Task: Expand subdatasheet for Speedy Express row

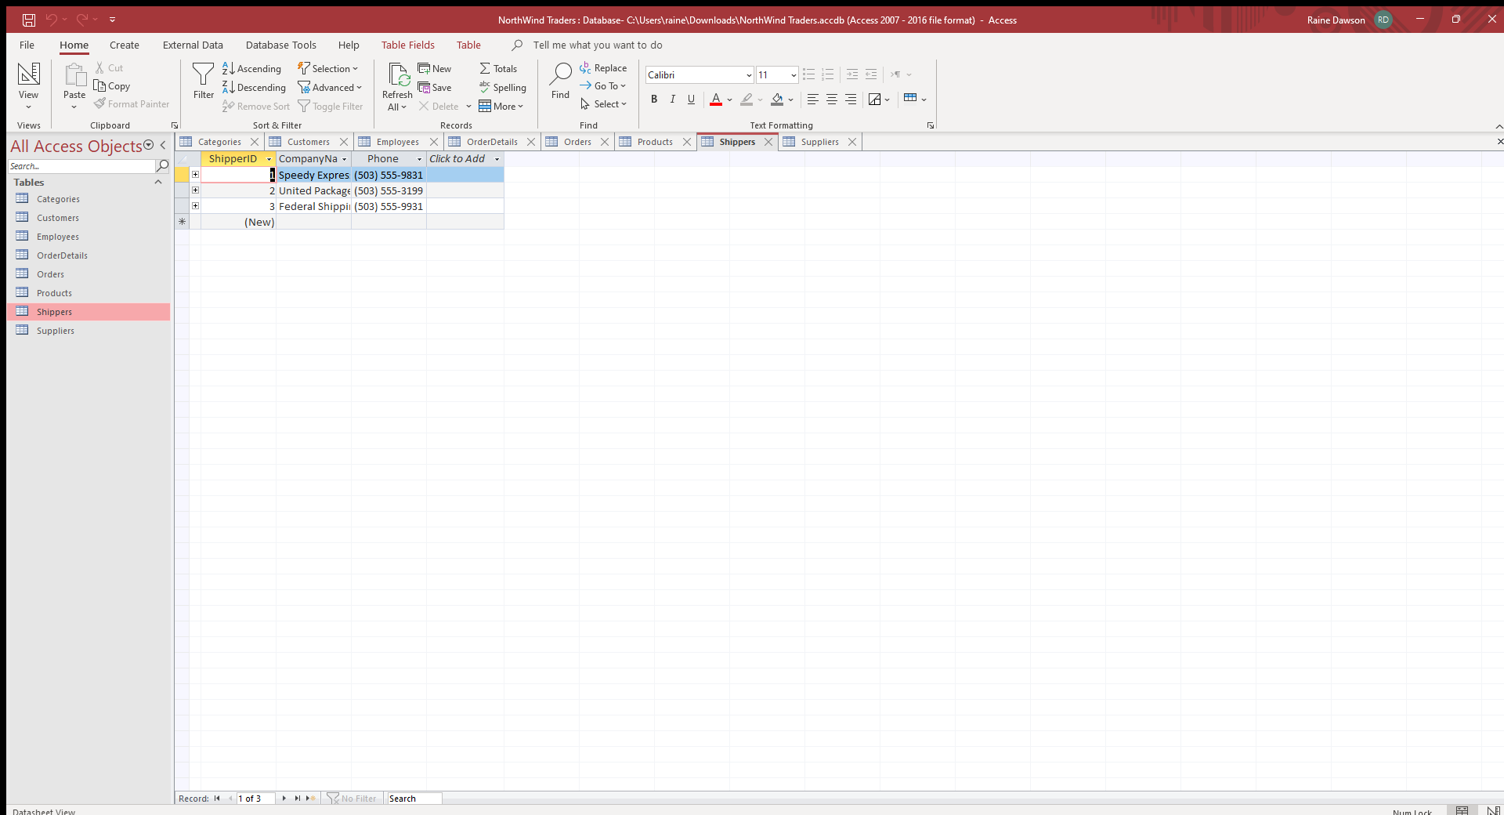Action: pos(195,175)
